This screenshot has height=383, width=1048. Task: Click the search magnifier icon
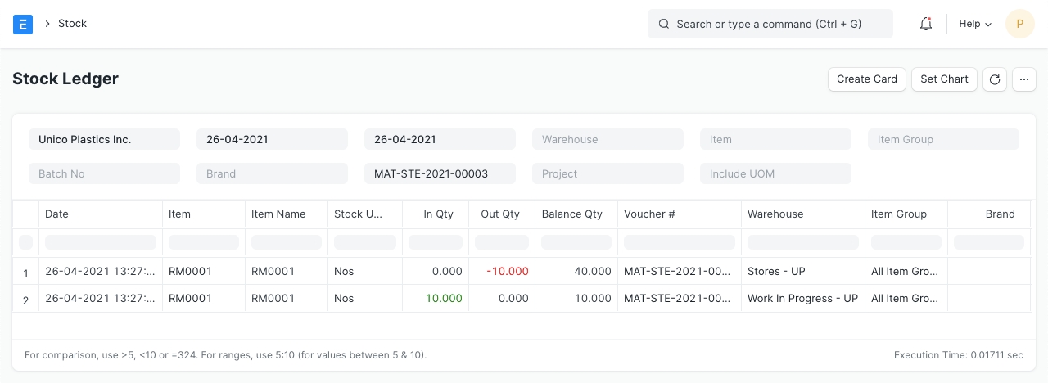[x=664, y=24]
